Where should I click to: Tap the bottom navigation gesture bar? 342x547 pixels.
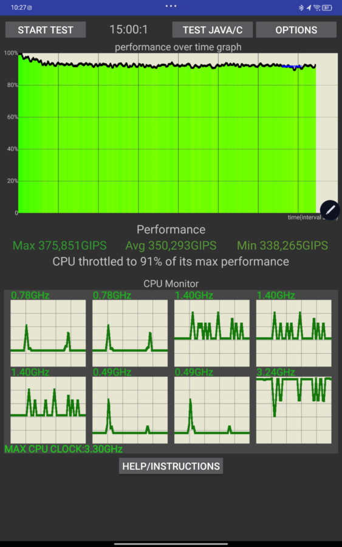tap(171, 543)
